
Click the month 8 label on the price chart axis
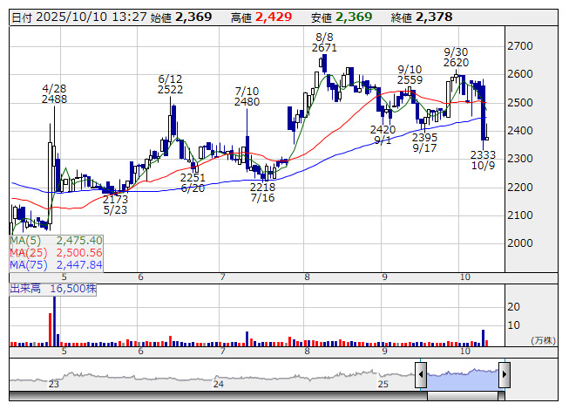click(x=307, y=277)
